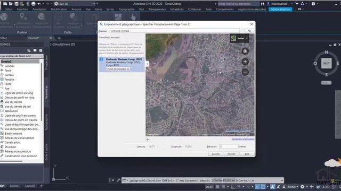Click the help question mark icon in the title bar
The width and height of the screenshot is (341, 191).
[x=313, y=4]
